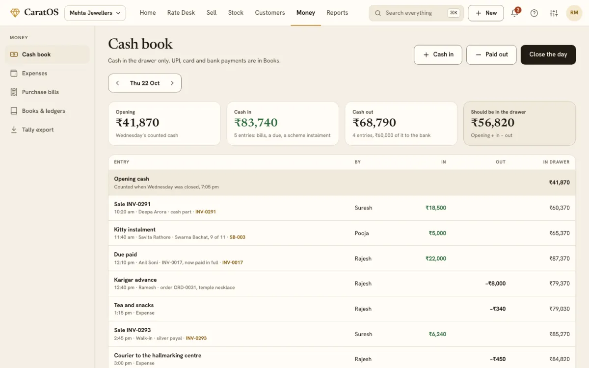Click the Opening cash row
This screenshot has height=368, width=589.
click(342, 183)
